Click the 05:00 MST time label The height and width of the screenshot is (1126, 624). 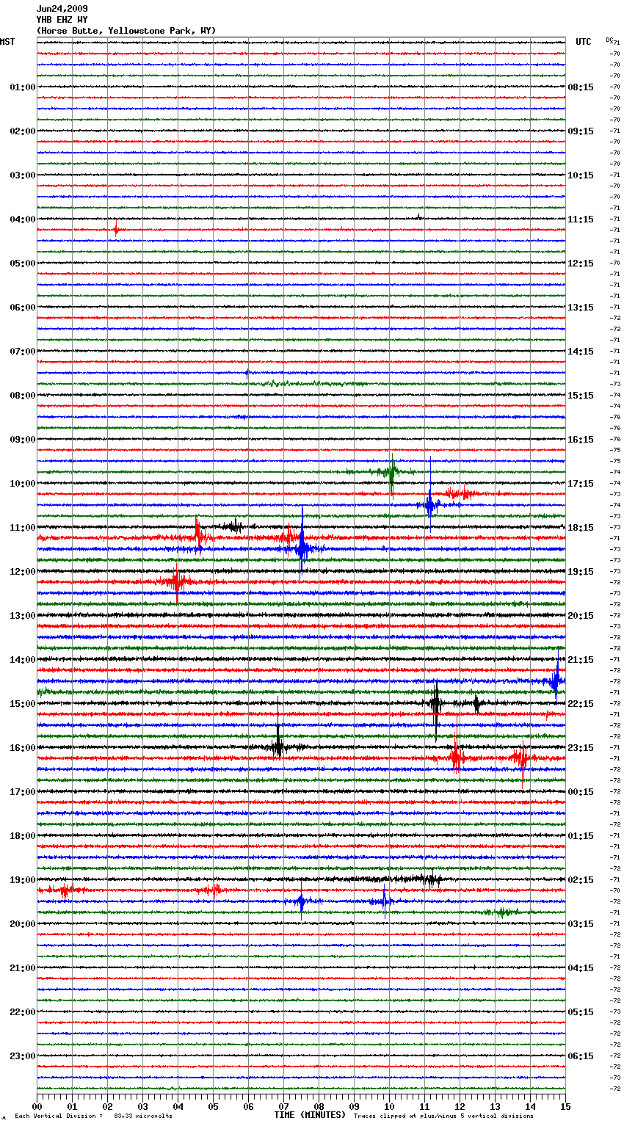coord(23,264)
